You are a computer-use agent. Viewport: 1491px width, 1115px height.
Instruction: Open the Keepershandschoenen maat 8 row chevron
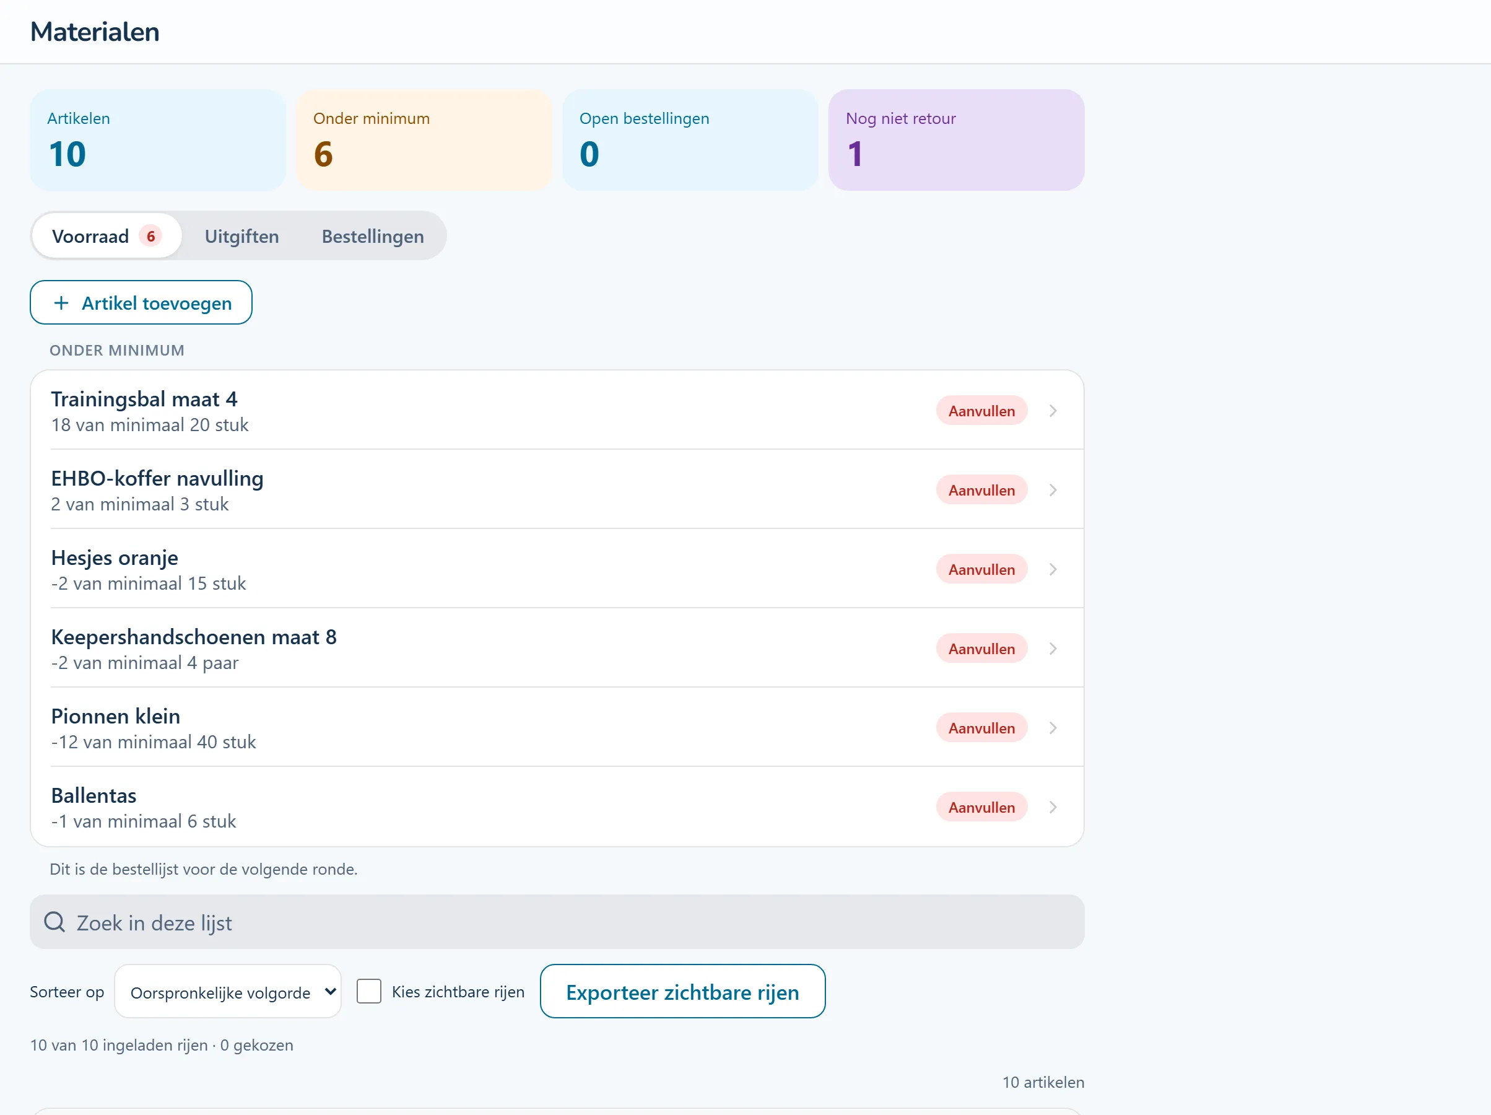pyautogui.click(x=1052, y=649)
